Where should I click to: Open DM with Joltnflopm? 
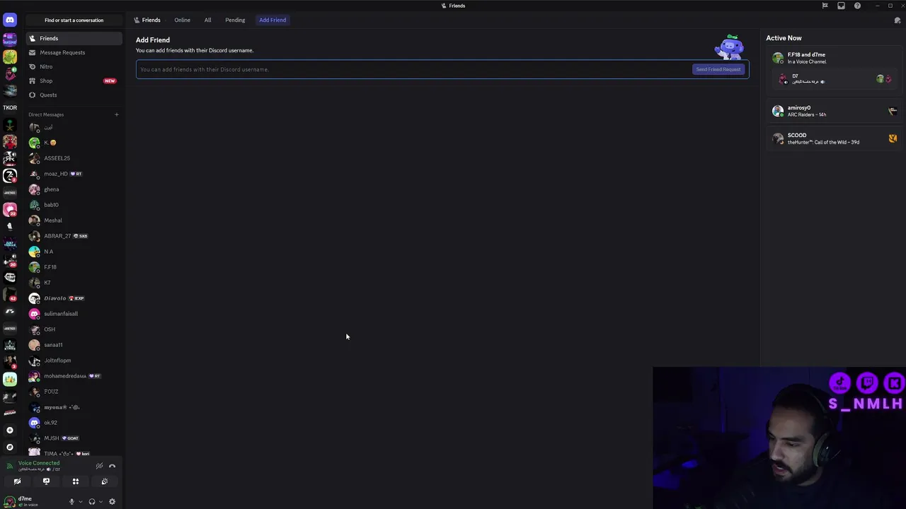[74, 361]
